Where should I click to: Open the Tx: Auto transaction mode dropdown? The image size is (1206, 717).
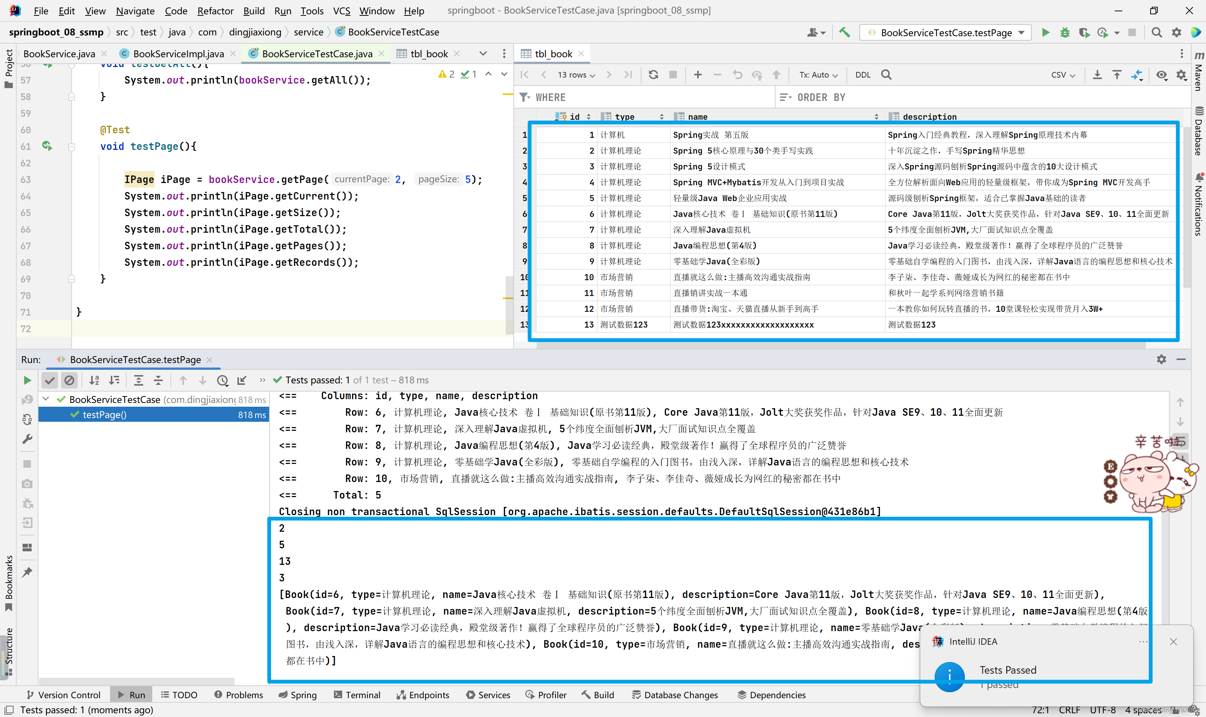pyautogui.click(x=818, y=75)
